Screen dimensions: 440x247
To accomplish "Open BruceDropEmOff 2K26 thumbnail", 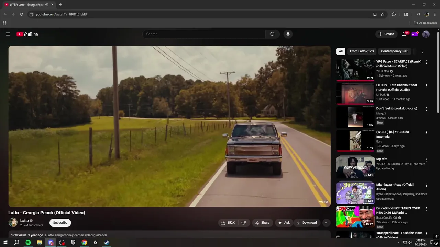I will tap(355, 217).
